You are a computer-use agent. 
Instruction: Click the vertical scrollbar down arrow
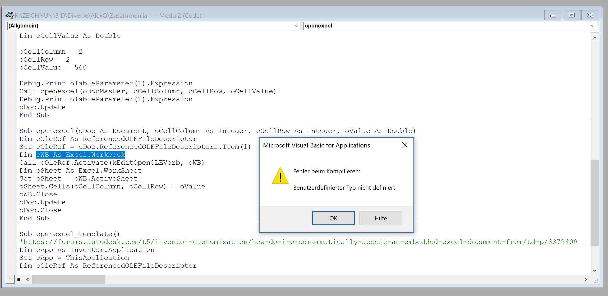pyautogui.click(x=595, y=271)
